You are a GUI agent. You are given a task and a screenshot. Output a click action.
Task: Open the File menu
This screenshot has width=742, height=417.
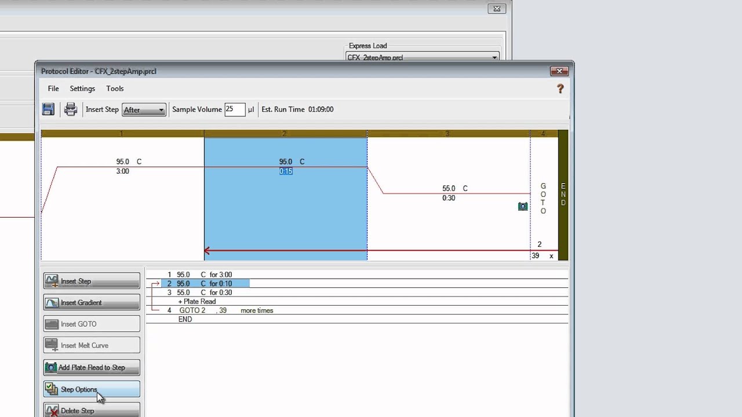53,89
